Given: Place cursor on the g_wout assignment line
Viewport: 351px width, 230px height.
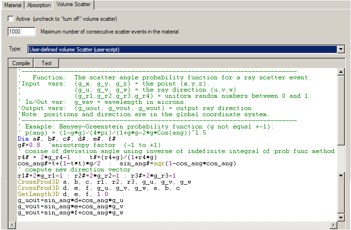Looking at the screenshot, I should coord(71,213).
